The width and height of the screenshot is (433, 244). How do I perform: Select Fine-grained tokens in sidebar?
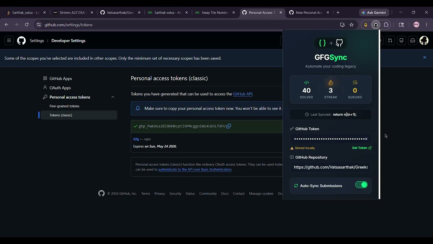[64, 106]
